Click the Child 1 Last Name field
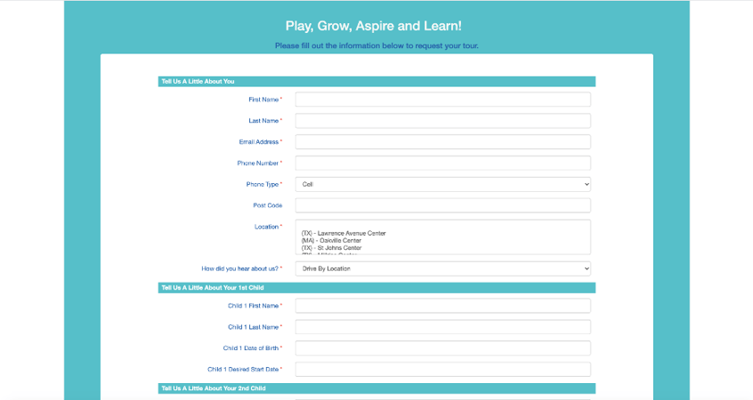753x400 pixels. [442, 326]
